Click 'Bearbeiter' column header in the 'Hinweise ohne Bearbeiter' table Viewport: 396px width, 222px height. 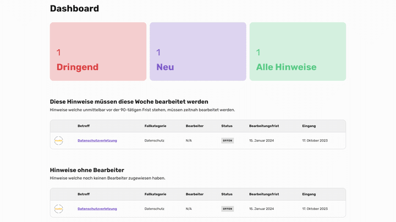tap(195, 194)
